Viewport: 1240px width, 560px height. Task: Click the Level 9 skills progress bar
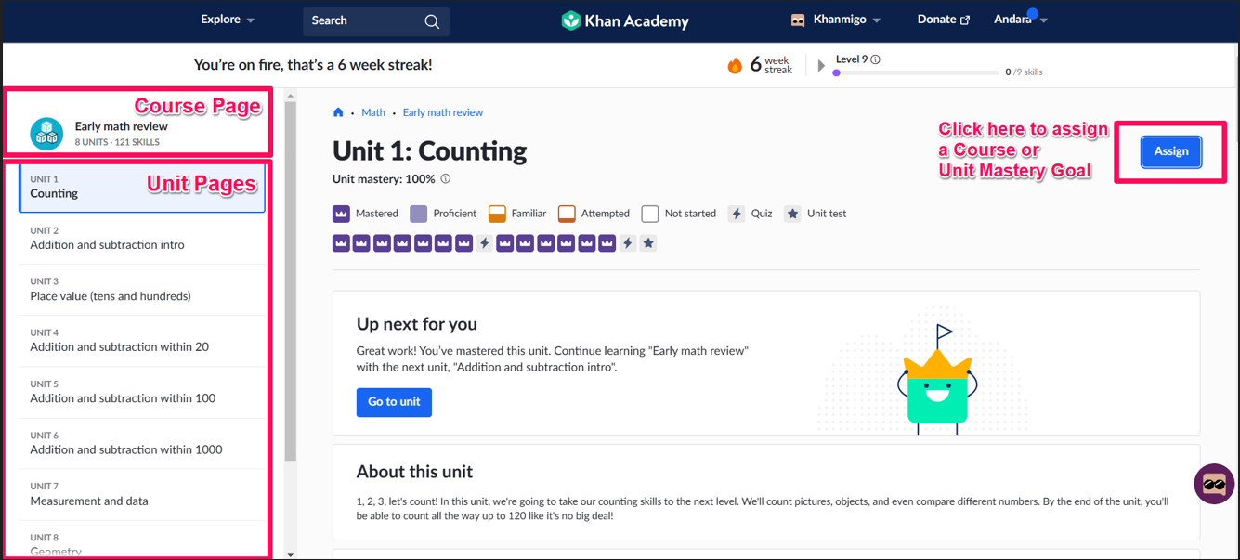[x=916, y=72]
